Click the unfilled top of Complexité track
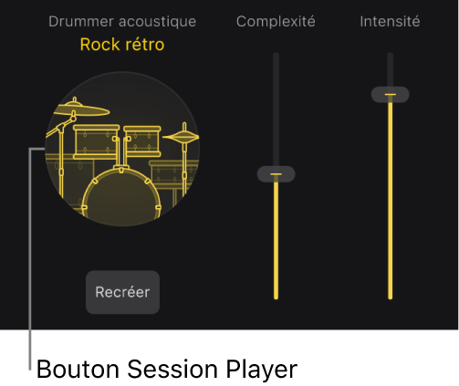 coord(276,110)
